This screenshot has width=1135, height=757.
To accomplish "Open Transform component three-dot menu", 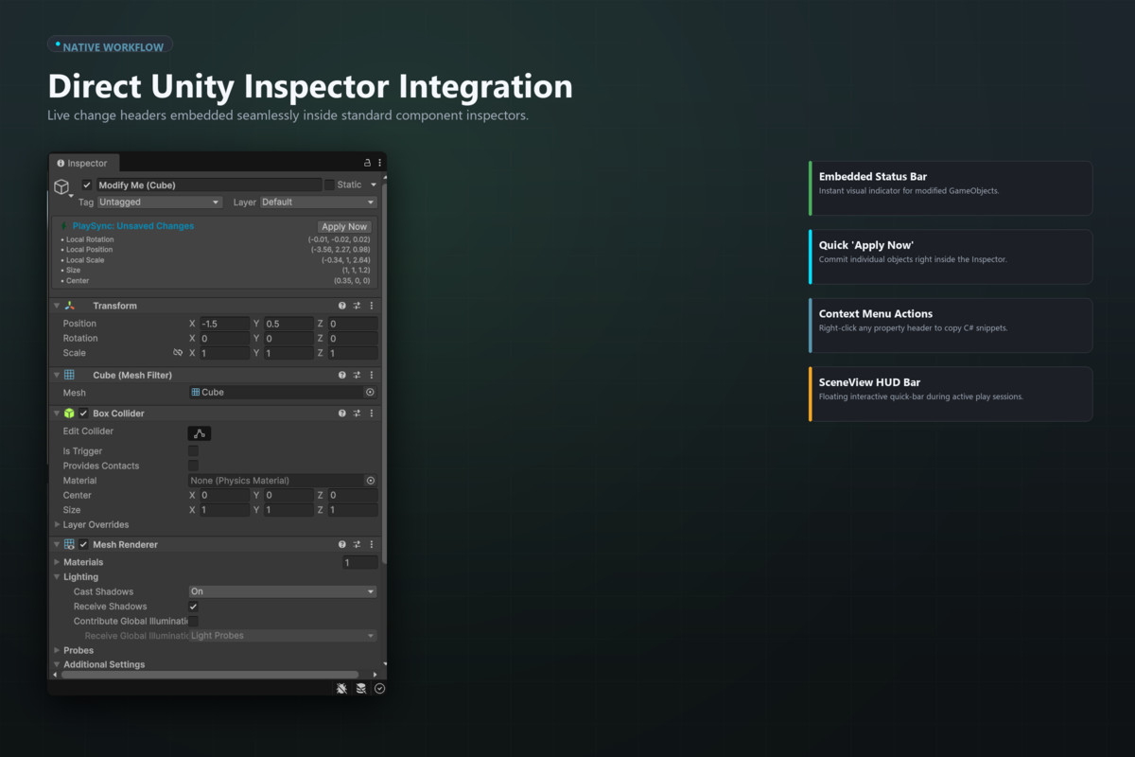I will click(372, 306).
